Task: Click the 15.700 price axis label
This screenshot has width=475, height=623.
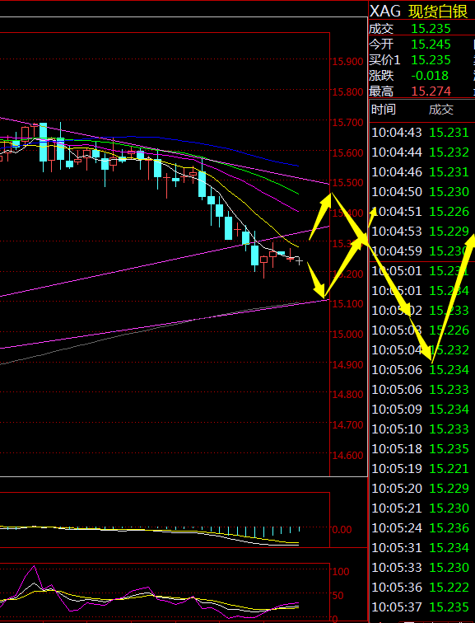Action: (x=347, y=122)
